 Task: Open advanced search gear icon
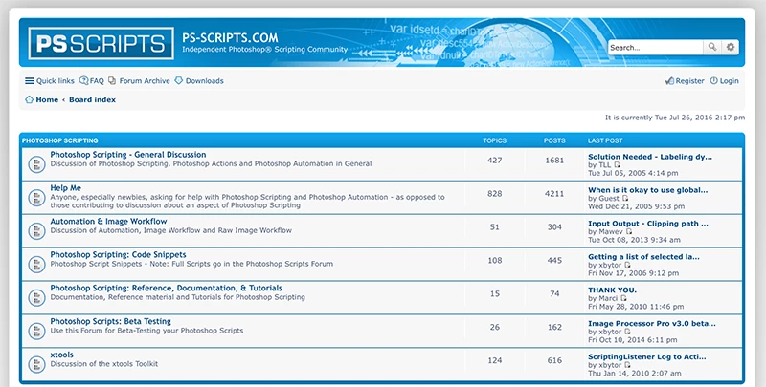pos(731,47)
